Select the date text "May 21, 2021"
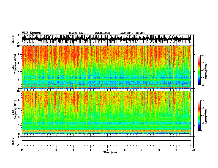The height and width of the screenshot is (168, 218). 77,33
